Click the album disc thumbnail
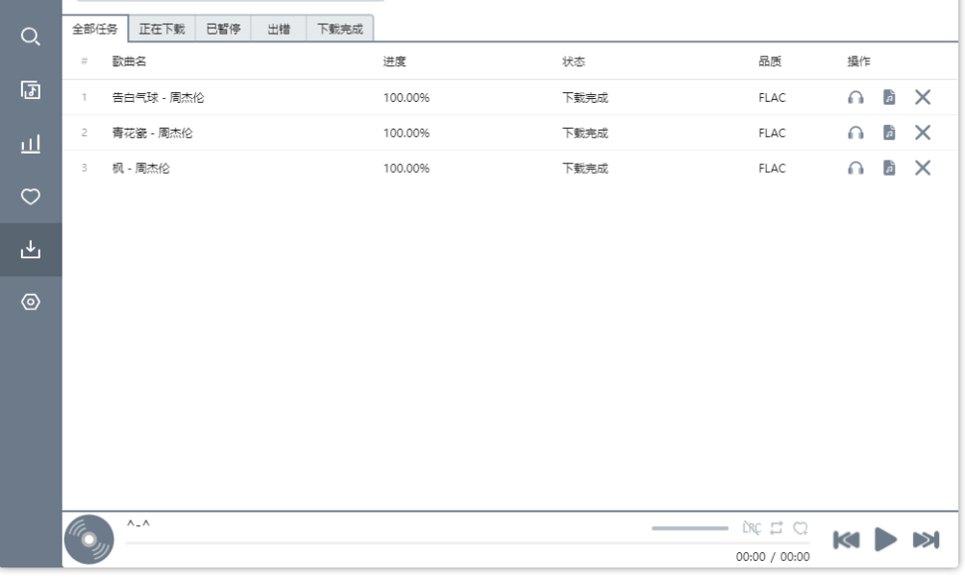965x579 pixels. point(88,539)
